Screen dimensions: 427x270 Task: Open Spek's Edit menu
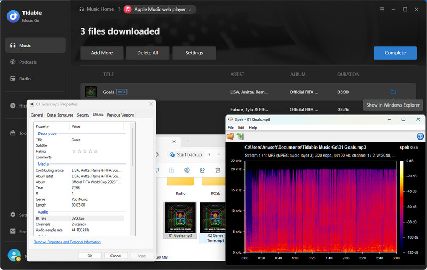(241, 127)
